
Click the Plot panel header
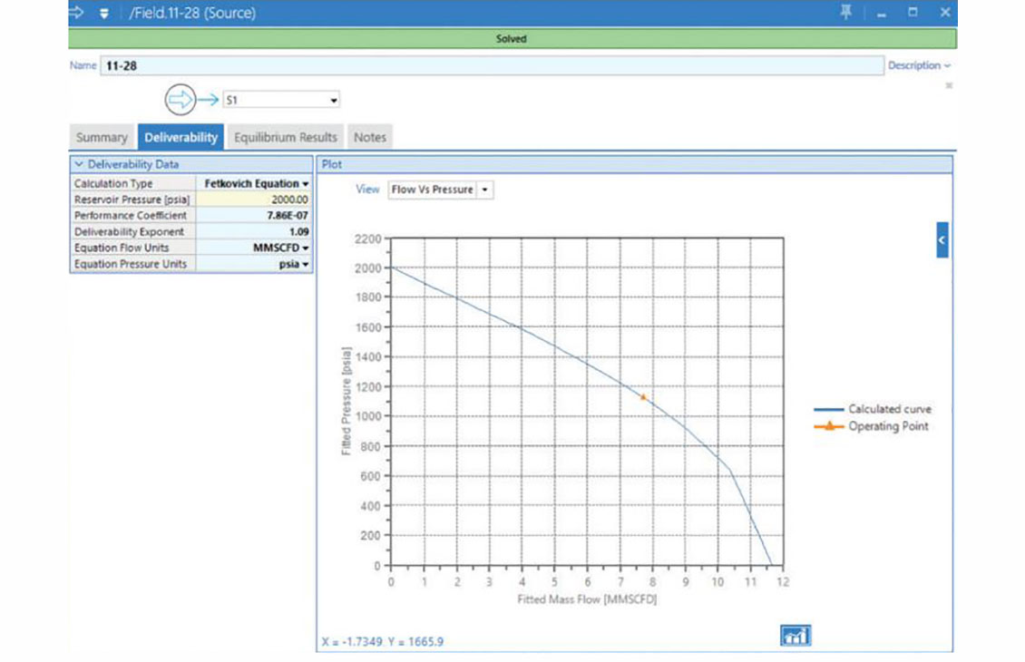click(634, 164)
